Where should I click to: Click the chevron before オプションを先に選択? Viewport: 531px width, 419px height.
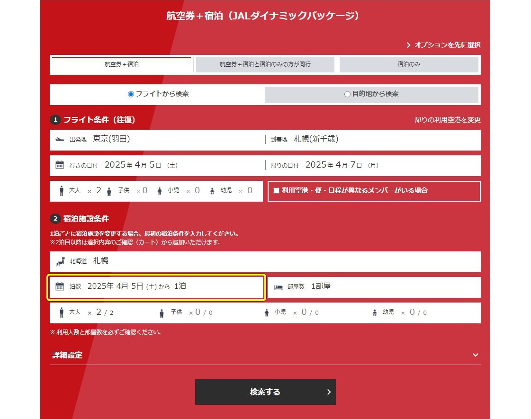tap(408, 45)
